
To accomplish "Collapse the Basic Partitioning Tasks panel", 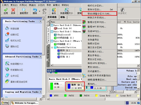I will (41, 22).
